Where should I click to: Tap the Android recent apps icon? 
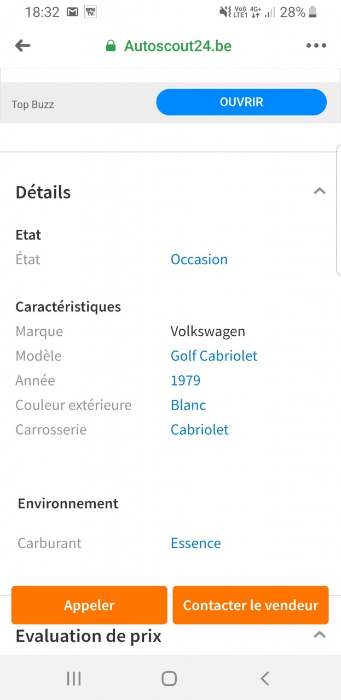pos(74,679)
